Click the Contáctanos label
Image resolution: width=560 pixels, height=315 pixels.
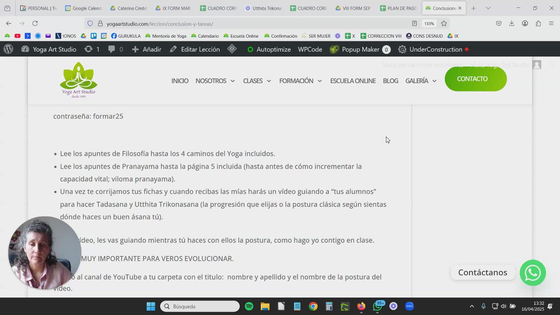pyautogui.click(x=483, y=273)
